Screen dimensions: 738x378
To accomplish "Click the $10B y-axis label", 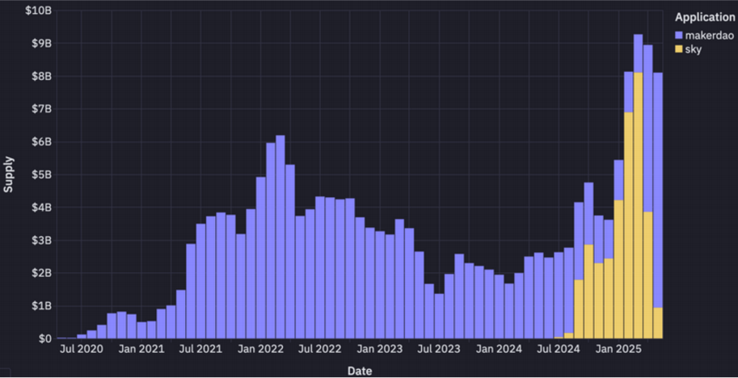I will [38, 10].
